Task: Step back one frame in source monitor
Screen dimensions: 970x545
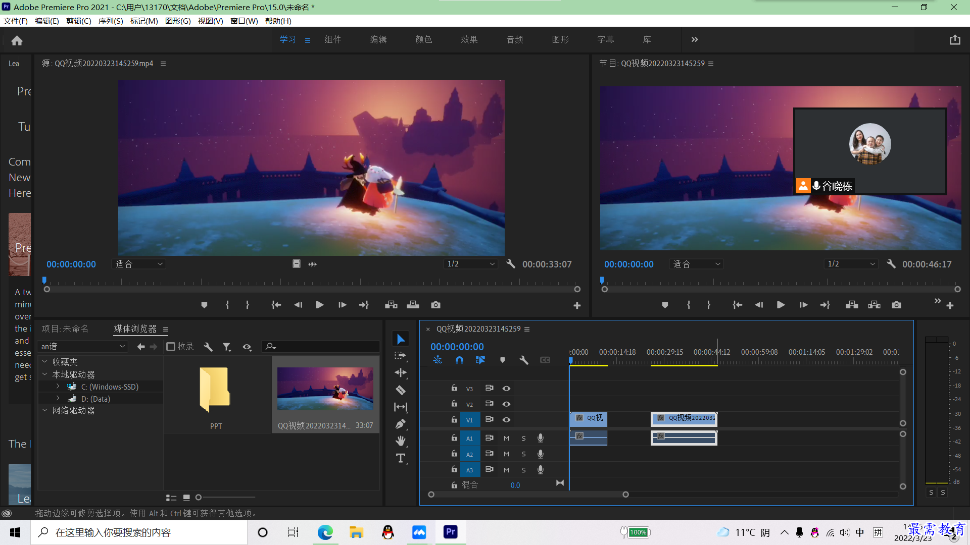Action: (x=298, y=305)
